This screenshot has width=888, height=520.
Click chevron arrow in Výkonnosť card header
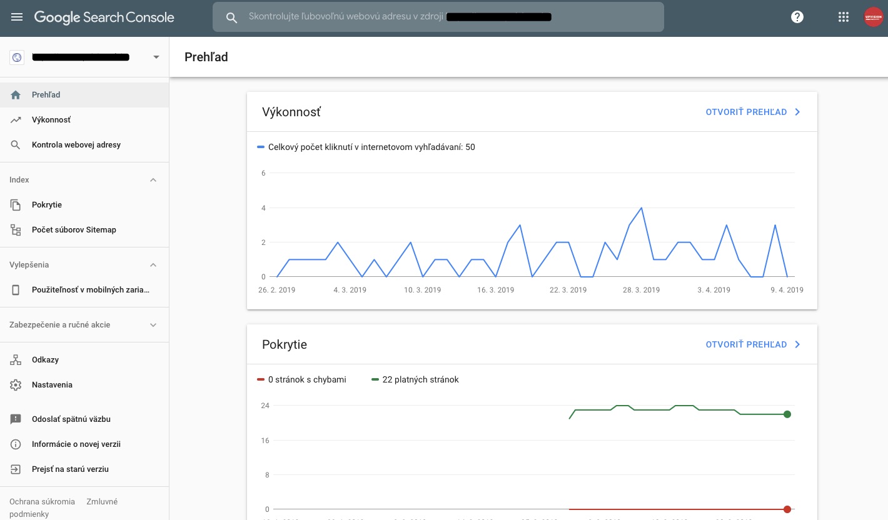797,112
